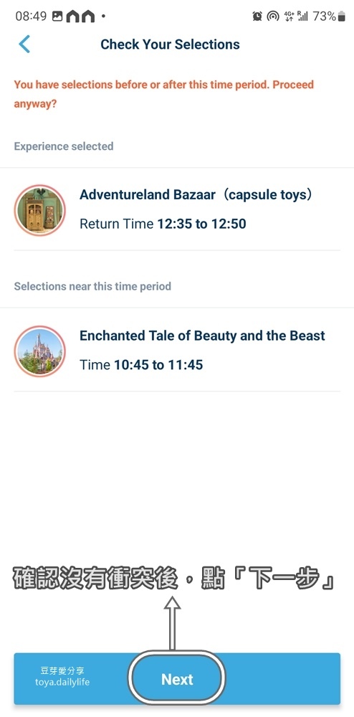Tap the Check Your Selections page title
The image size is (354, 717).
click(170, 44)
